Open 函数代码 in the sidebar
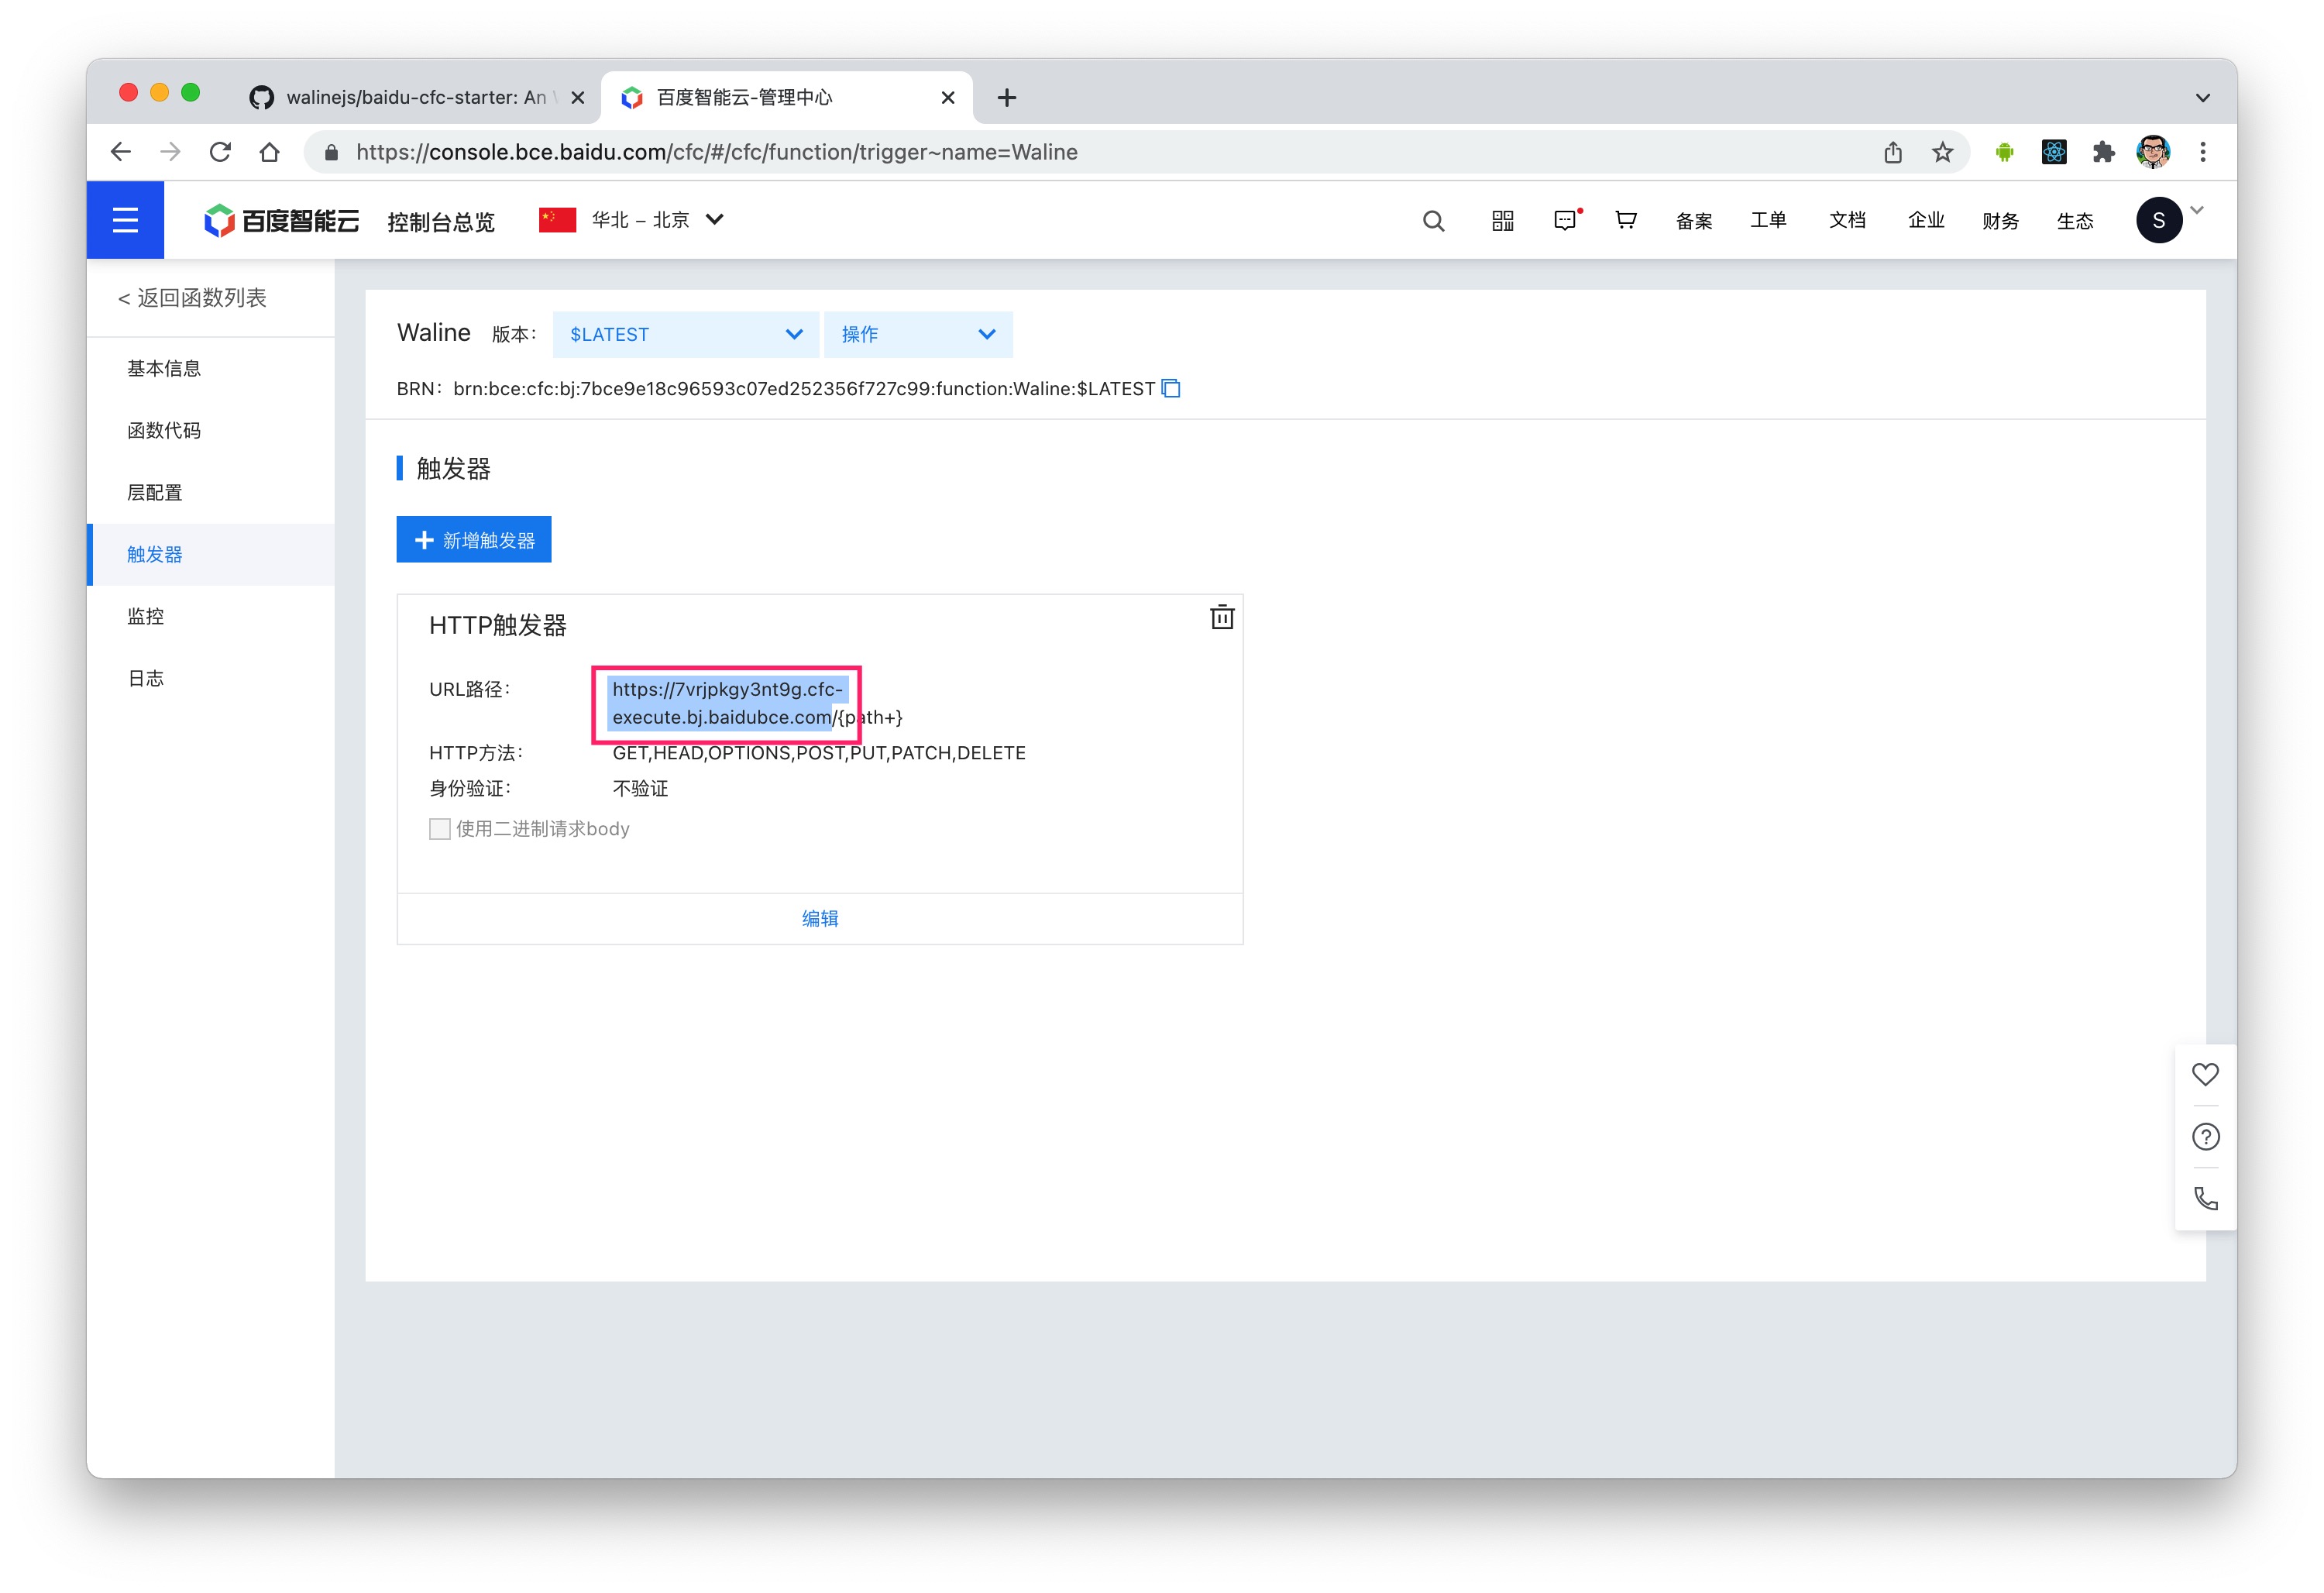 (164, 430)
